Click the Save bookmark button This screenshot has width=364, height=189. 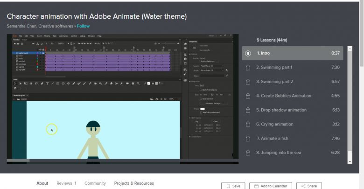233,186
